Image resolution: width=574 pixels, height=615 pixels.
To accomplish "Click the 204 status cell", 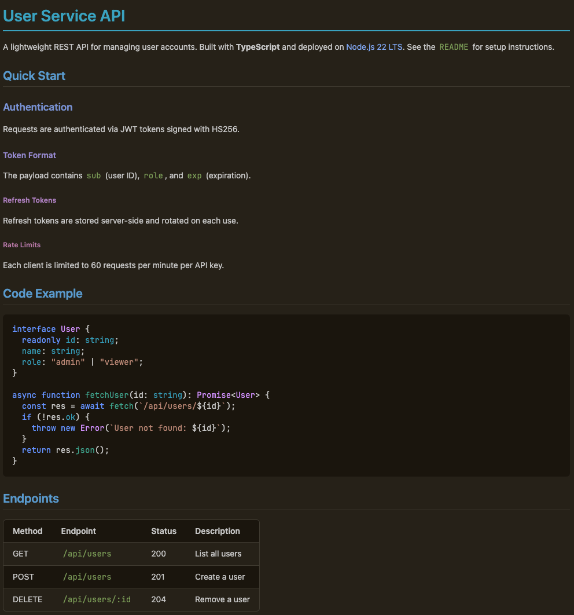I will click(159, 600).
